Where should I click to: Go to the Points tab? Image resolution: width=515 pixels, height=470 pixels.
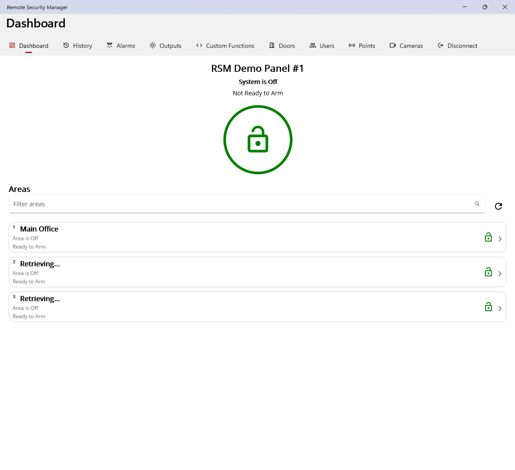[x=362, y=46]
